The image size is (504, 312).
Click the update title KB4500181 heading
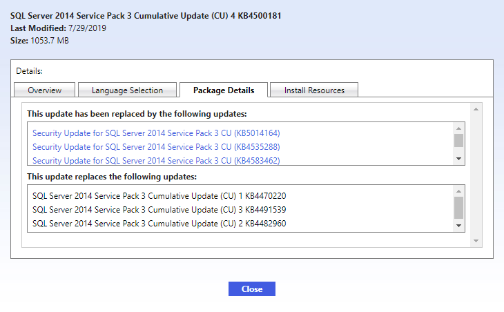pyautogui.click(x=146, y=15)
